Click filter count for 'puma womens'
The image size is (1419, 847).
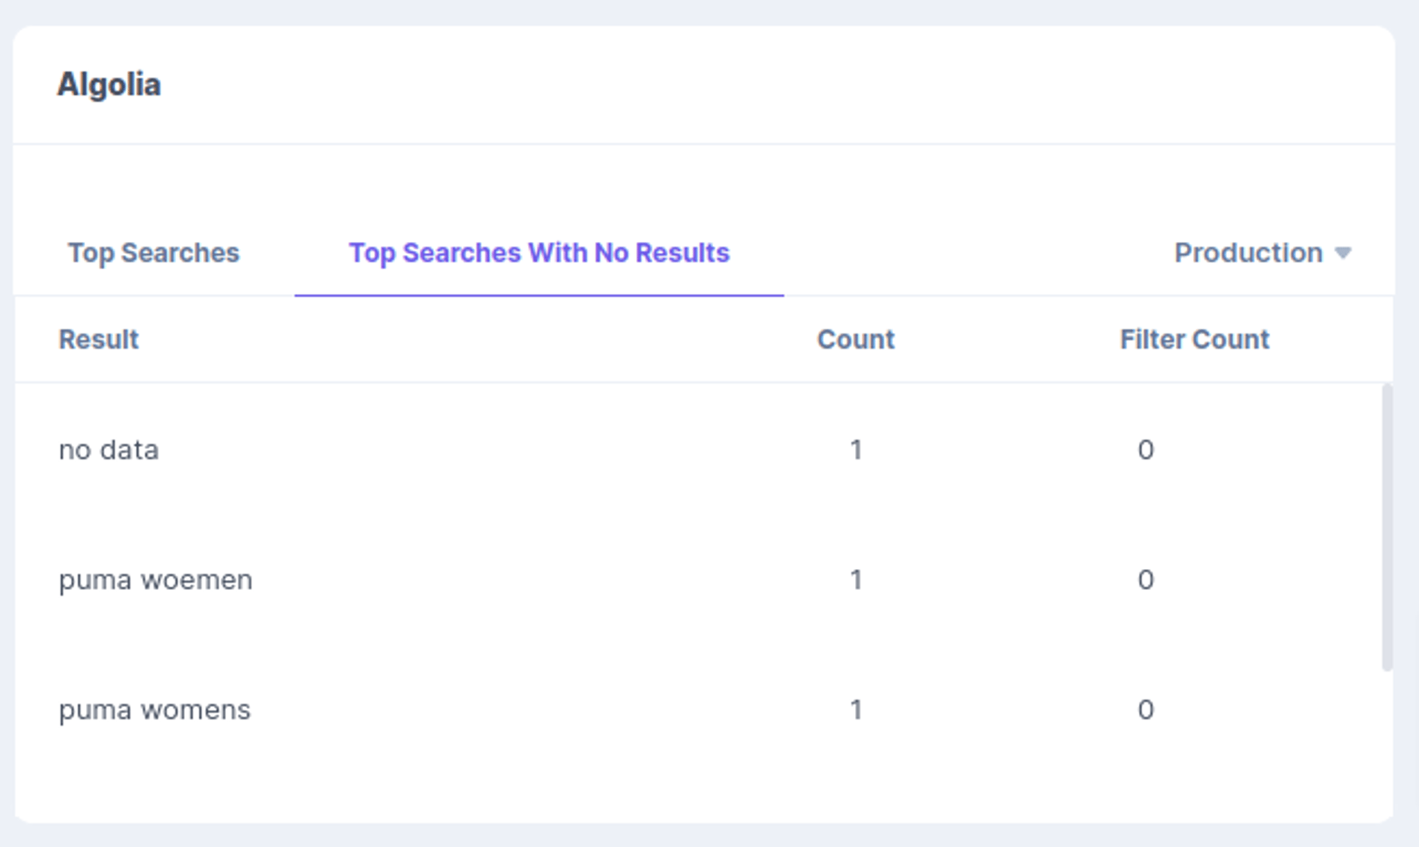click(x=1145, y=710)
